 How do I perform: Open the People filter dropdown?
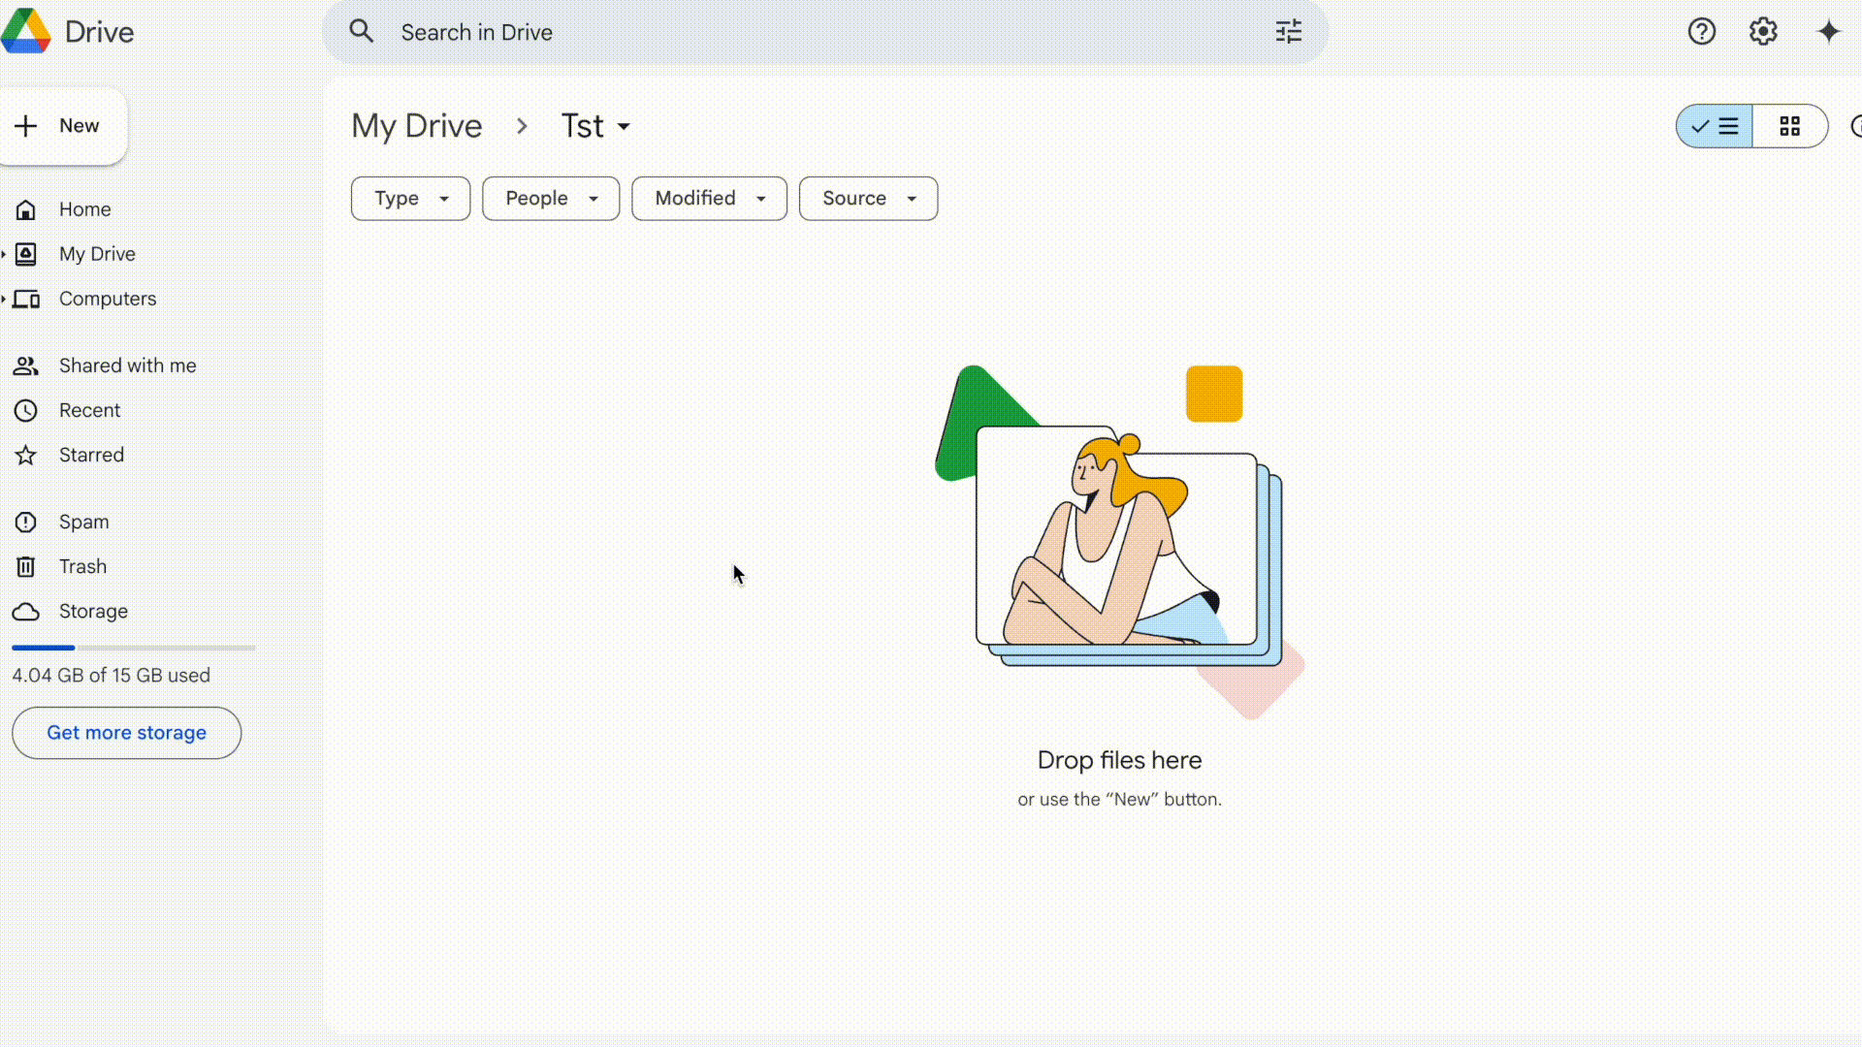[551, 199]
